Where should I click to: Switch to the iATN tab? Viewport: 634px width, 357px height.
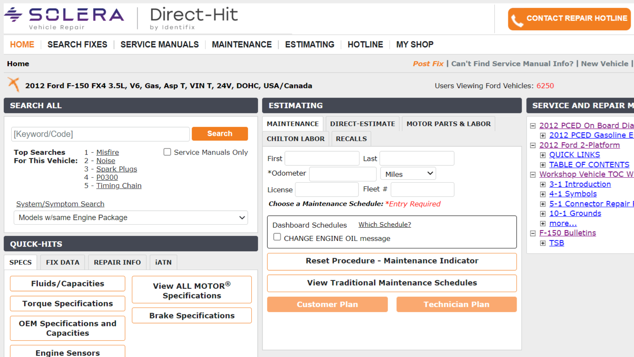tap(163, 262)
